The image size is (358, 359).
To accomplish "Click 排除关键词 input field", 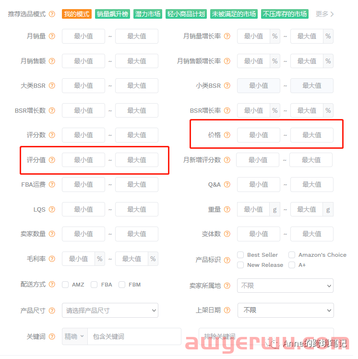I will (x=266, y=336).
